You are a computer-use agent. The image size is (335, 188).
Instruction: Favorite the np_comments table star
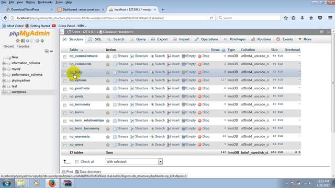click(x=108, y=64)
